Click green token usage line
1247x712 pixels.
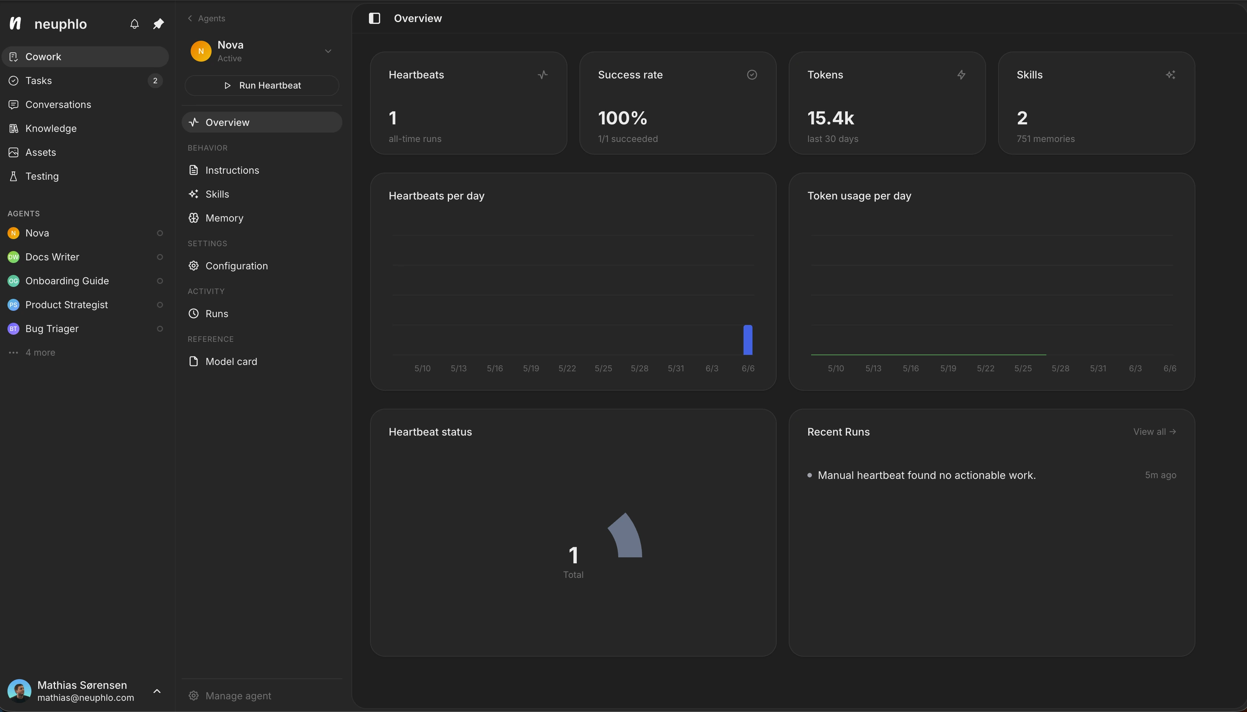929,355
